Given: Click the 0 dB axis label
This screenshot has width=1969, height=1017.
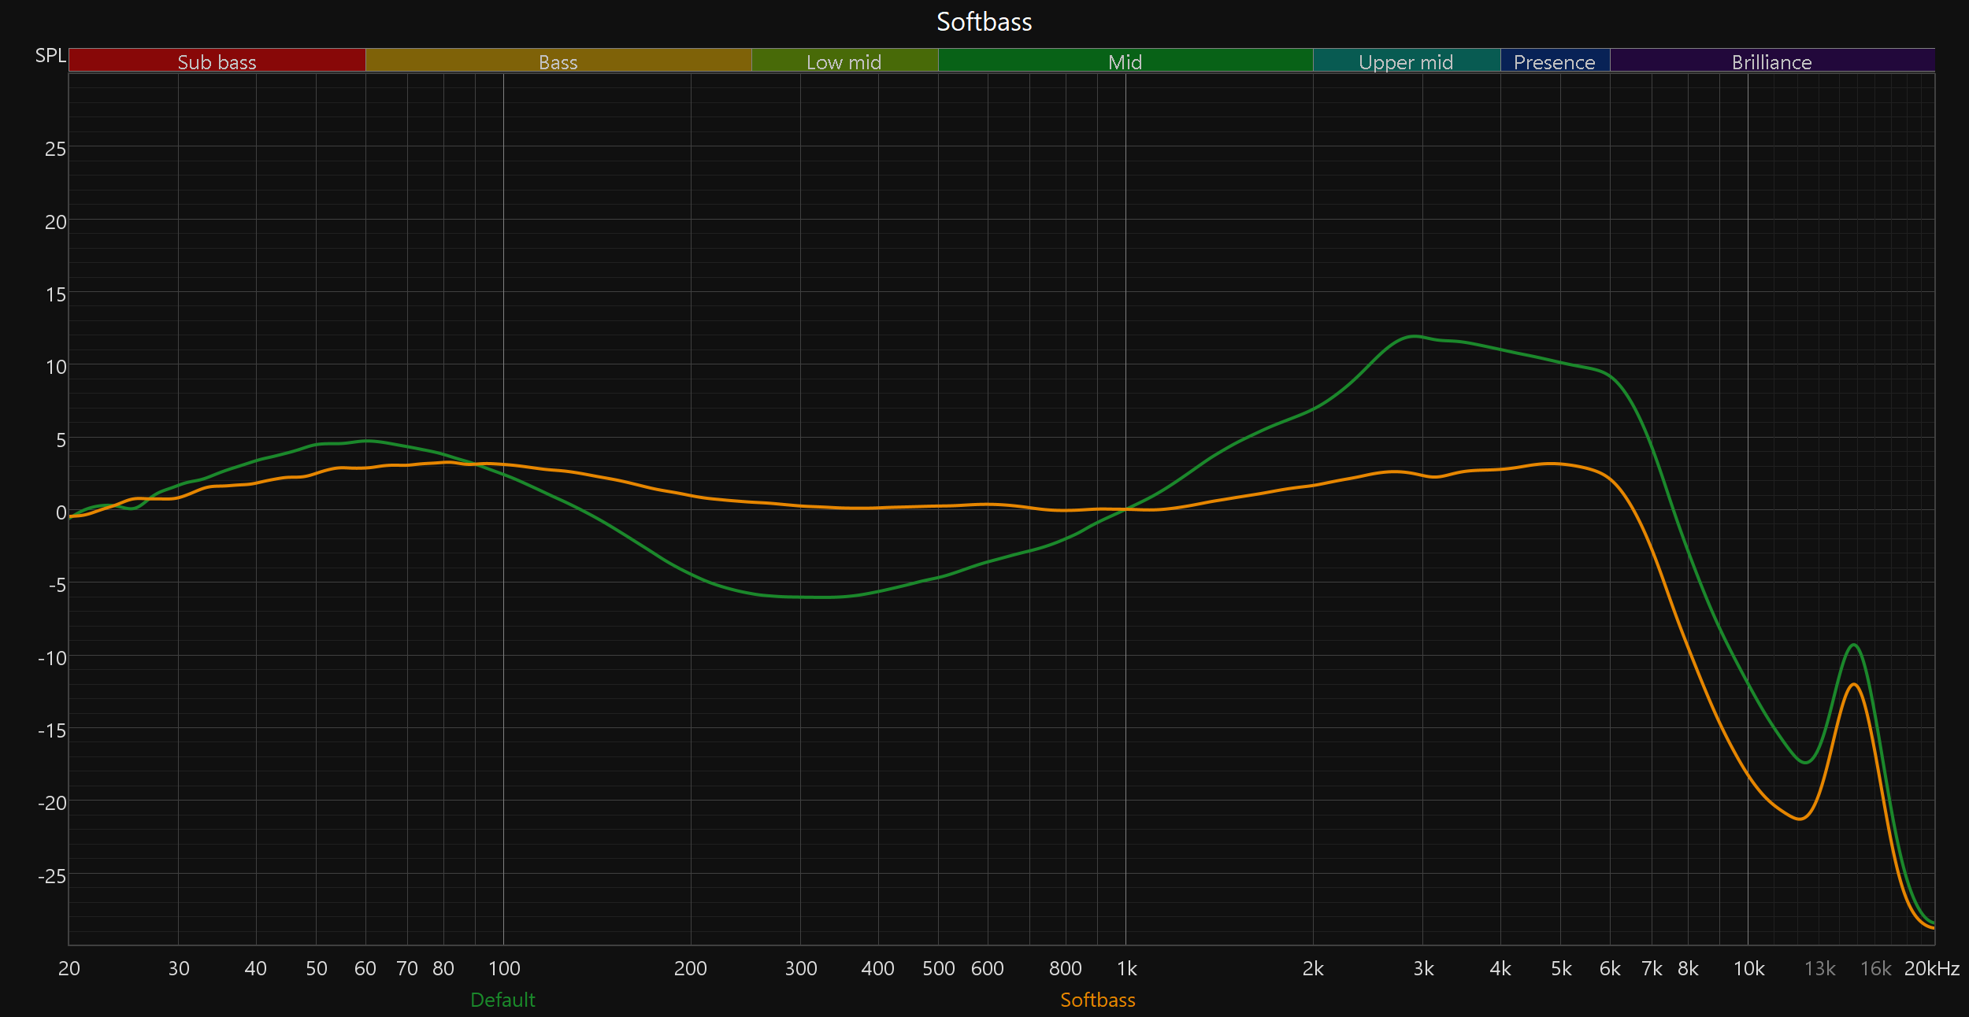Looking at the screenshot, I should pyautogui.click(x=61, y=512).
